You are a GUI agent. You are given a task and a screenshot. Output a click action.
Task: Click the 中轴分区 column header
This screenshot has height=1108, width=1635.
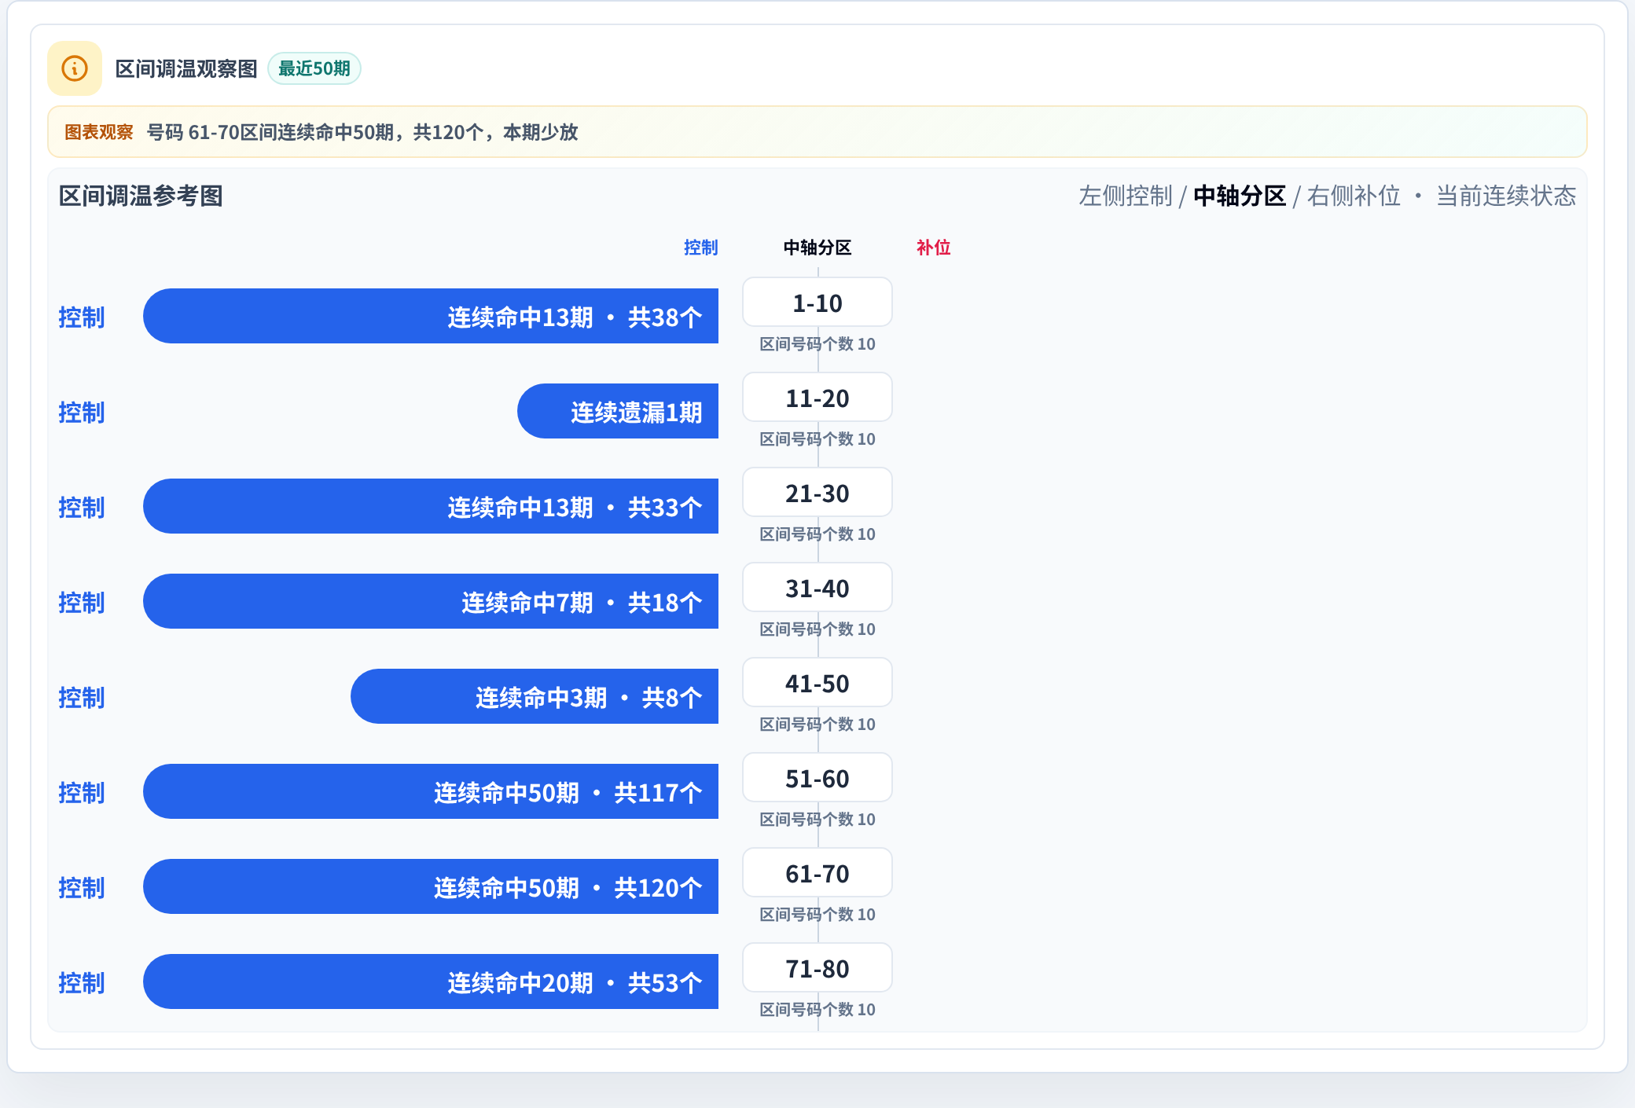(x=817, y=248)
